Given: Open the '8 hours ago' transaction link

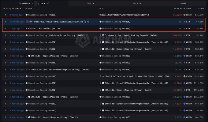Looking at the screenshot, I should 16,15.
